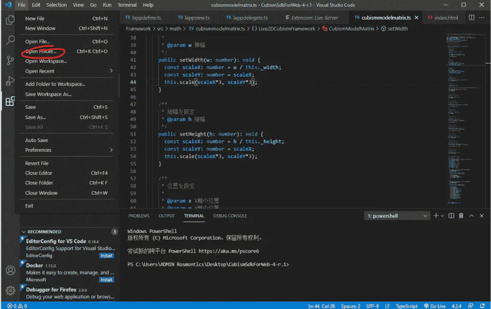Open errors and warnings status indicator
Viewport: 491px width, 309px height.
click(17, 306)
